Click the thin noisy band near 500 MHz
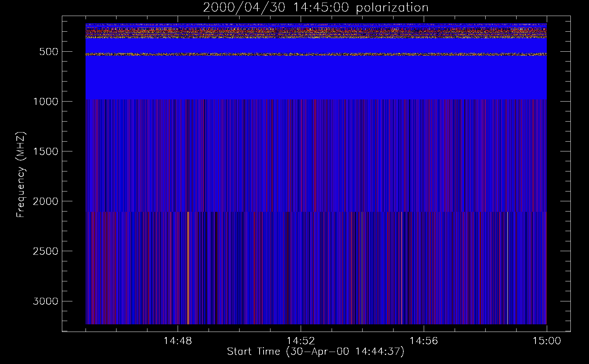 click(x=316, y=54)
